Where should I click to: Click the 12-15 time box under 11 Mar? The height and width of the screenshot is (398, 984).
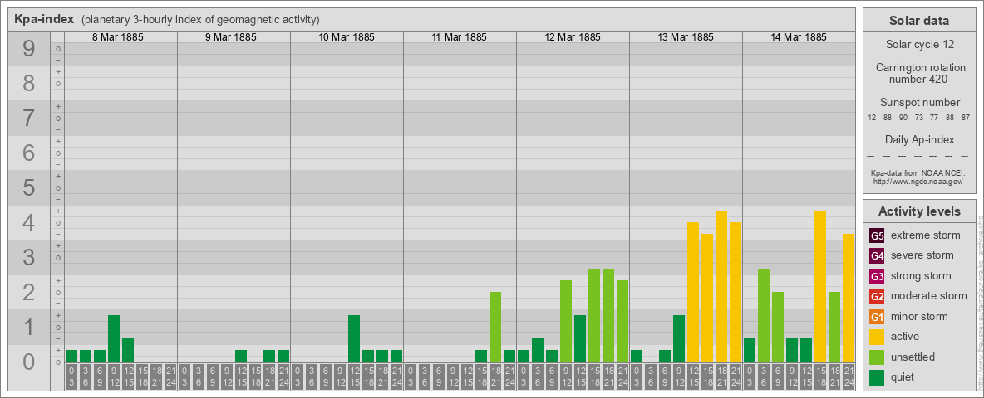pyautogui.click(x=467, y=377)
